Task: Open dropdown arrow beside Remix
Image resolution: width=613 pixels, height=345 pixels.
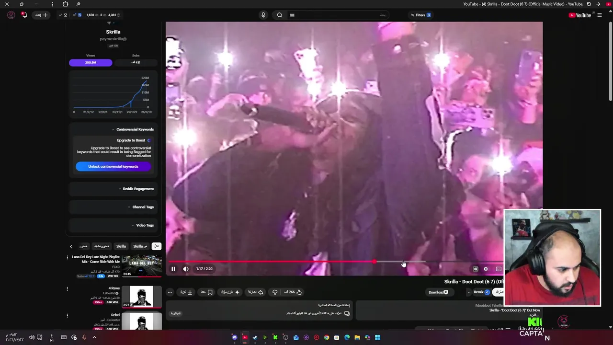Action: tap(468, 292)
